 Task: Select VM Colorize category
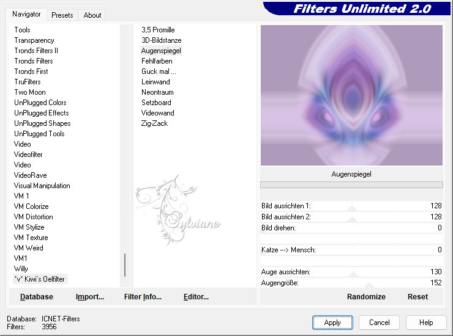click(31, 206)
